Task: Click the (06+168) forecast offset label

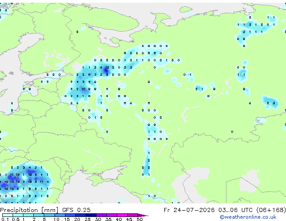Action: point(271,210)
